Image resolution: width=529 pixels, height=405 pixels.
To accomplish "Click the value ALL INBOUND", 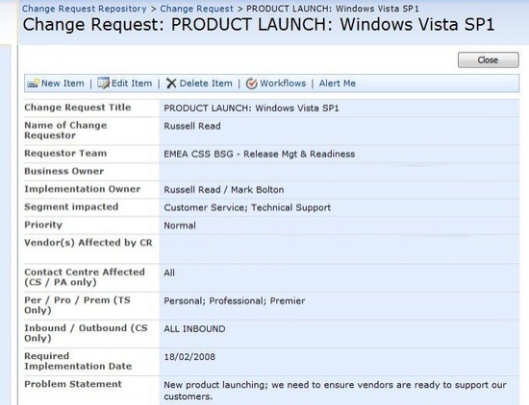I will [x=194, y=328].
